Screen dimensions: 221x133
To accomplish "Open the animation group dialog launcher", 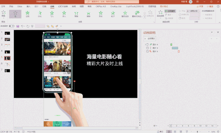I will 154,22.
